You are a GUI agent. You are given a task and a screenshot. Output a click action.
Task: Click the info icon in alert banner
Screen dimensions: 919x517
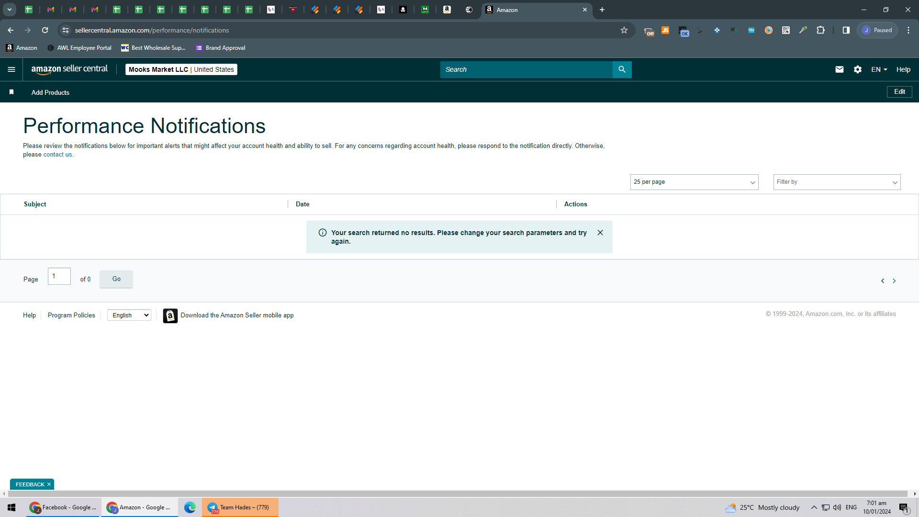click(x=323, y=233)
